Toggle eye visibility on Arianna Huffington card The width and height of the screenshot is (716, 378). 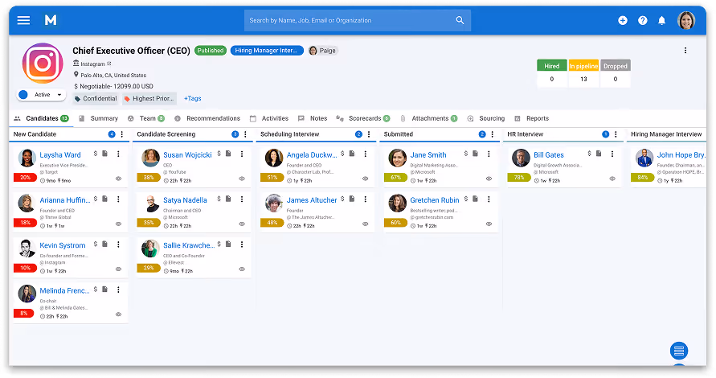point(118,224)
